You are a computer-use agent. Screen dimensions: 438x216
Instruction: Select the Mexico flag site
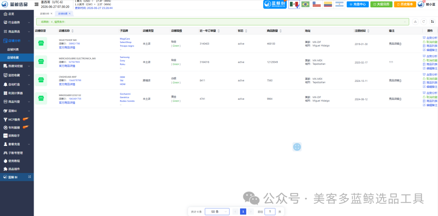[x=294, y=4]
